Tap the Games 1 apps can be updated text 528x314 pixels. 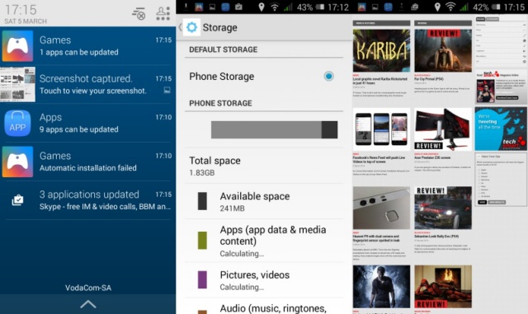click(x=79, y=53)
